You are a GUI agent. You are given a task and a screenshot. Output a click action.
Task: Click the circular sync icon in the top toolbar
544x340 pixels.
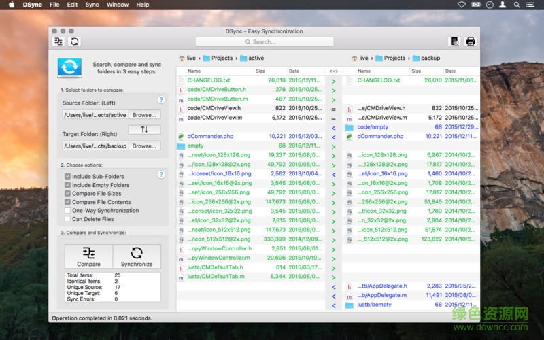pyautogui.click(x=75, y=41)
